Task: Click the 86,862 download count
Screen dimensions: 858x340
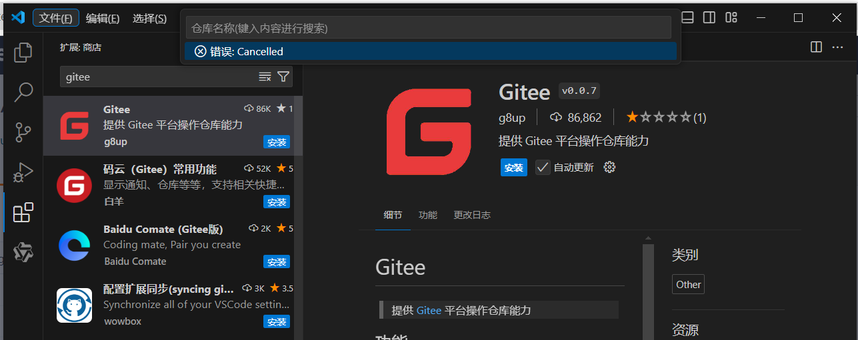Action: [x=575, y=118]
